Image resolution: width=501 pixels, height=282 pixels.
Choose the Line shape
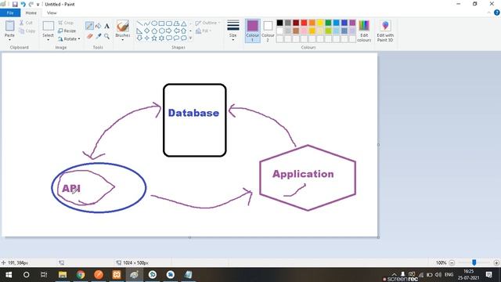pyautogui.click(x=139, y=23)
